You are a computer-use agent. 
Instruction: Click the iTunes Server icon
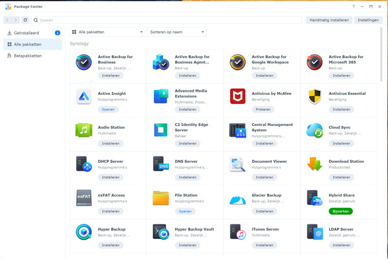click(237, 232)
